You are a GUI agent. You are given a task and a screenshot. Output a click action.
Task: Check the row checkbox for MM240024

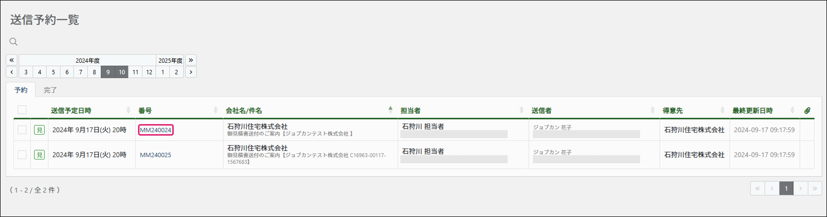(x=22, y=130)
